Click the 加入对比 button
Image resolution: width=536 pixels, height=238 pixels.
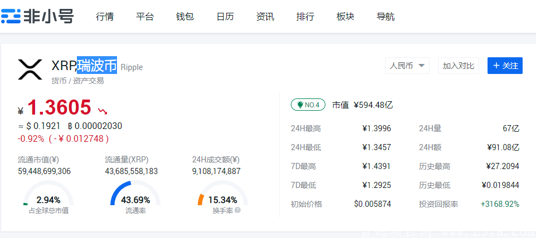[x=459, y=66]
